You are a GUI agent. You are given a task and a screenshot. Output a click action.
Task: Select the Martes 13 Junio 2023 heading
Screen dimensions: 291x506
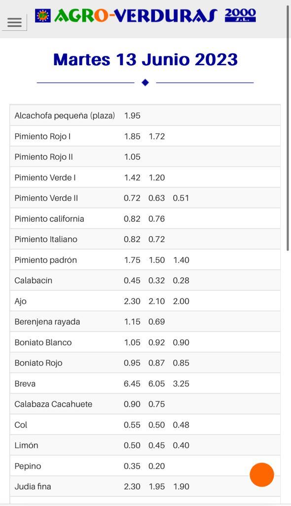(145, 60)
